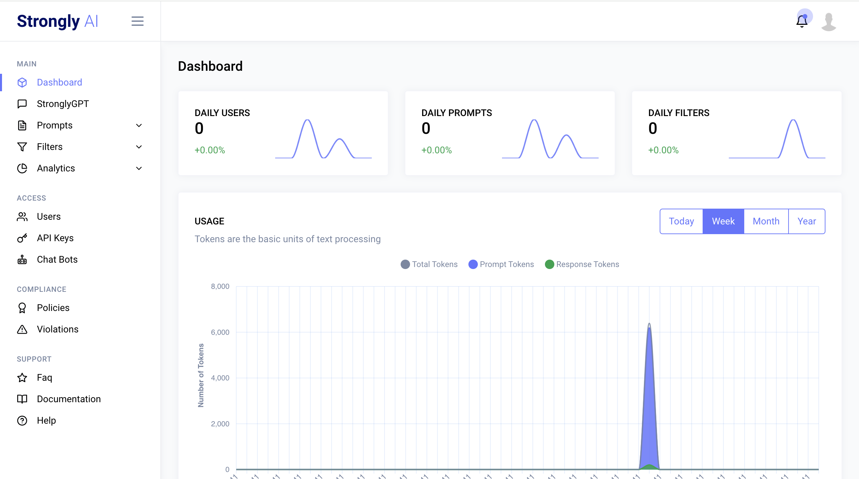Click the 'Tokens are the basic units' description

[288, 239]
